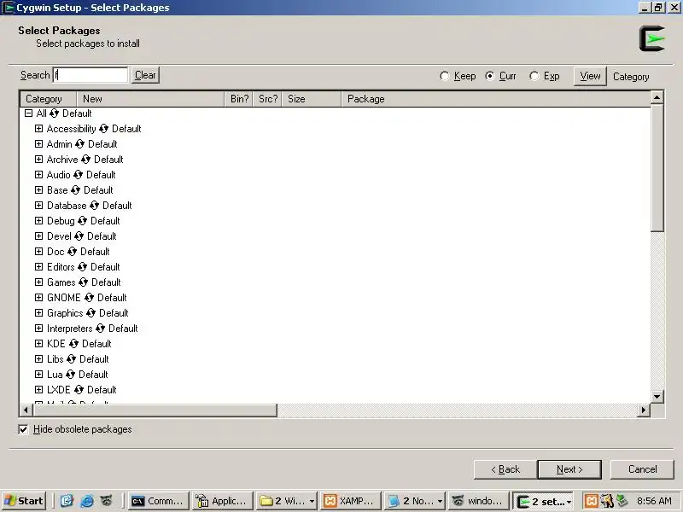The image size is (683, 512).
Task: Switch to the Comm... taskbar window
Action: pos(159,501)
